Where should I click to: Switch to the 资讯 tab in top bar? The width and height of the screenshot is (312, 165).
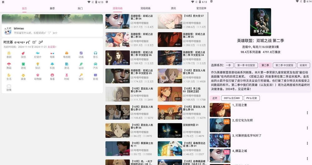(173, 8)
